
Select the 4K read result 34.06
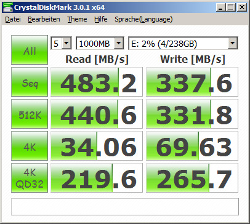97,146
